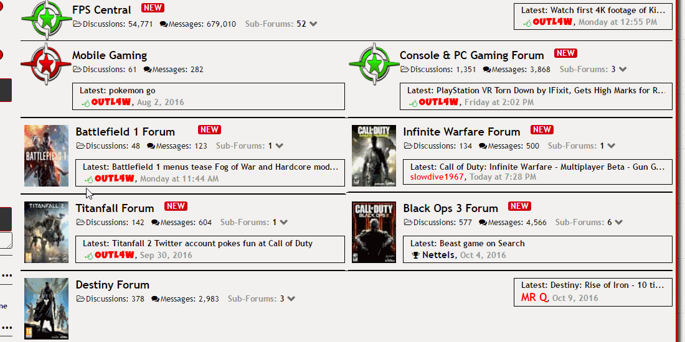This screenshot has height=342, width=685.
Task: Open Battlefield 1 cover art thumbnail
Action: pos(46,155)
